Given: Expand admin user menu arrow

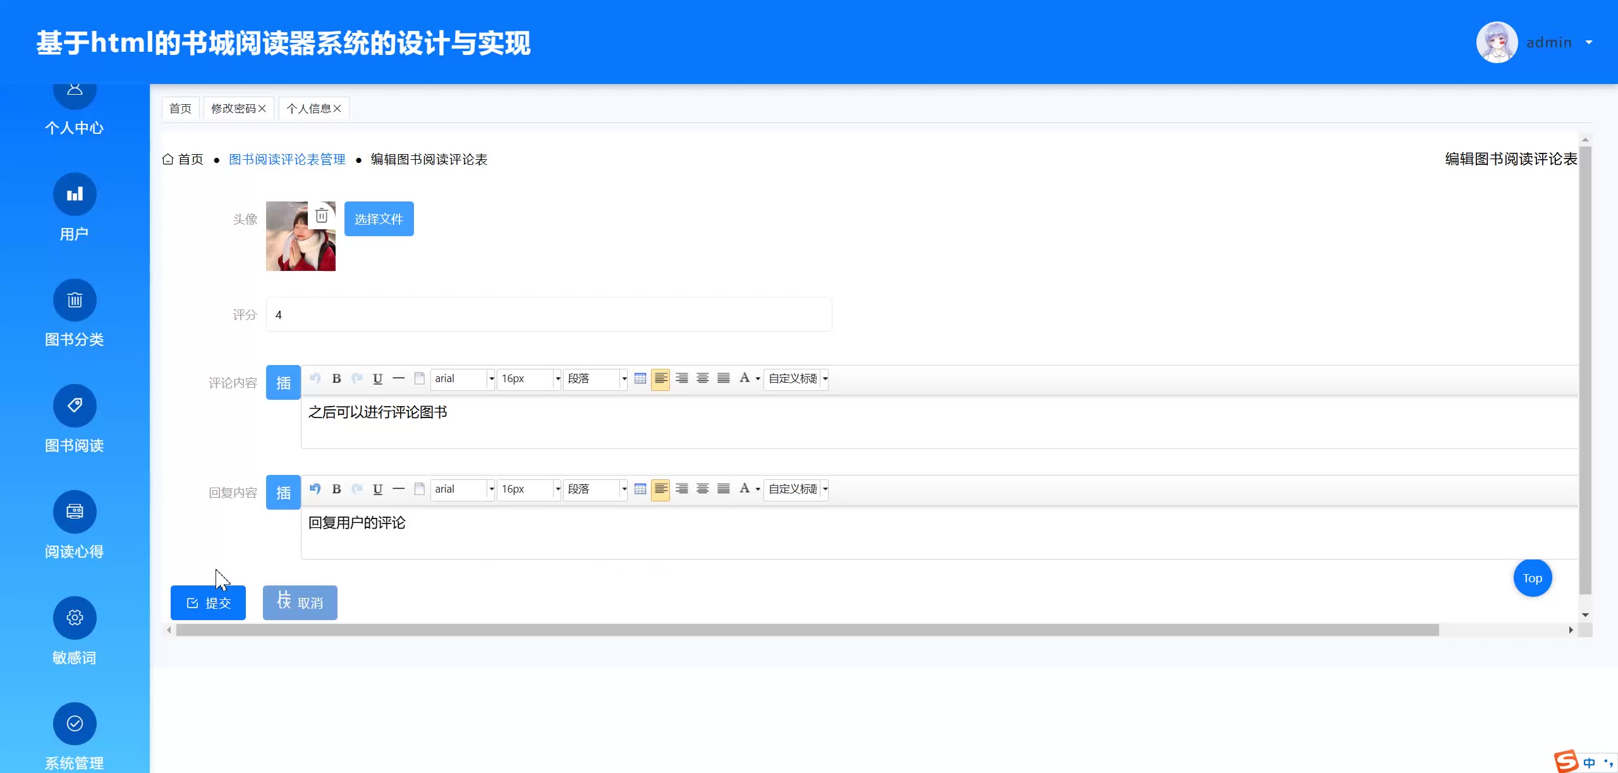Looking at the screenshot, I should tap(1589, 42).
